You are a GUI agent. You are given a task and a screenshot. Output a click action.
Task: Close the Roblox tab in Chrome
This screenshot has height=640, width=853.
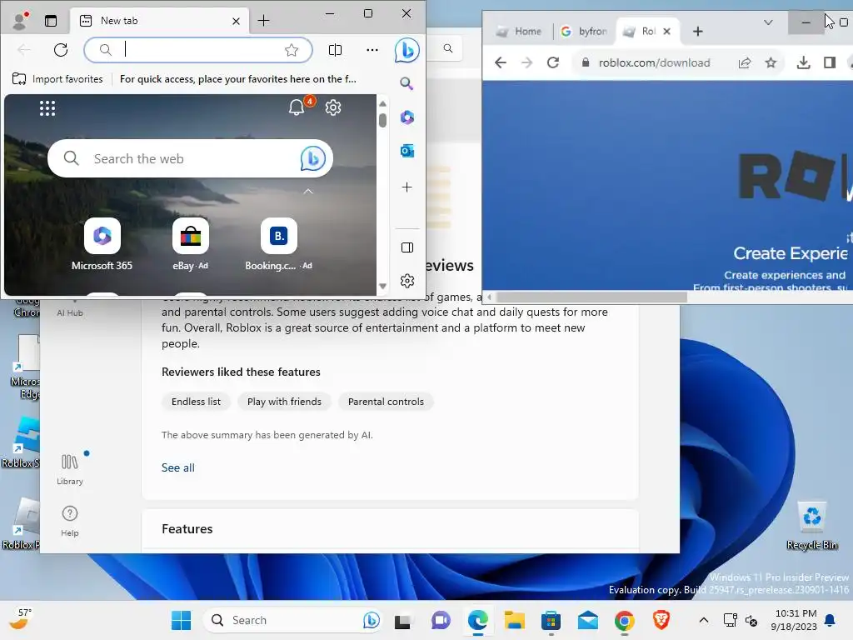[x=667, y=32]
